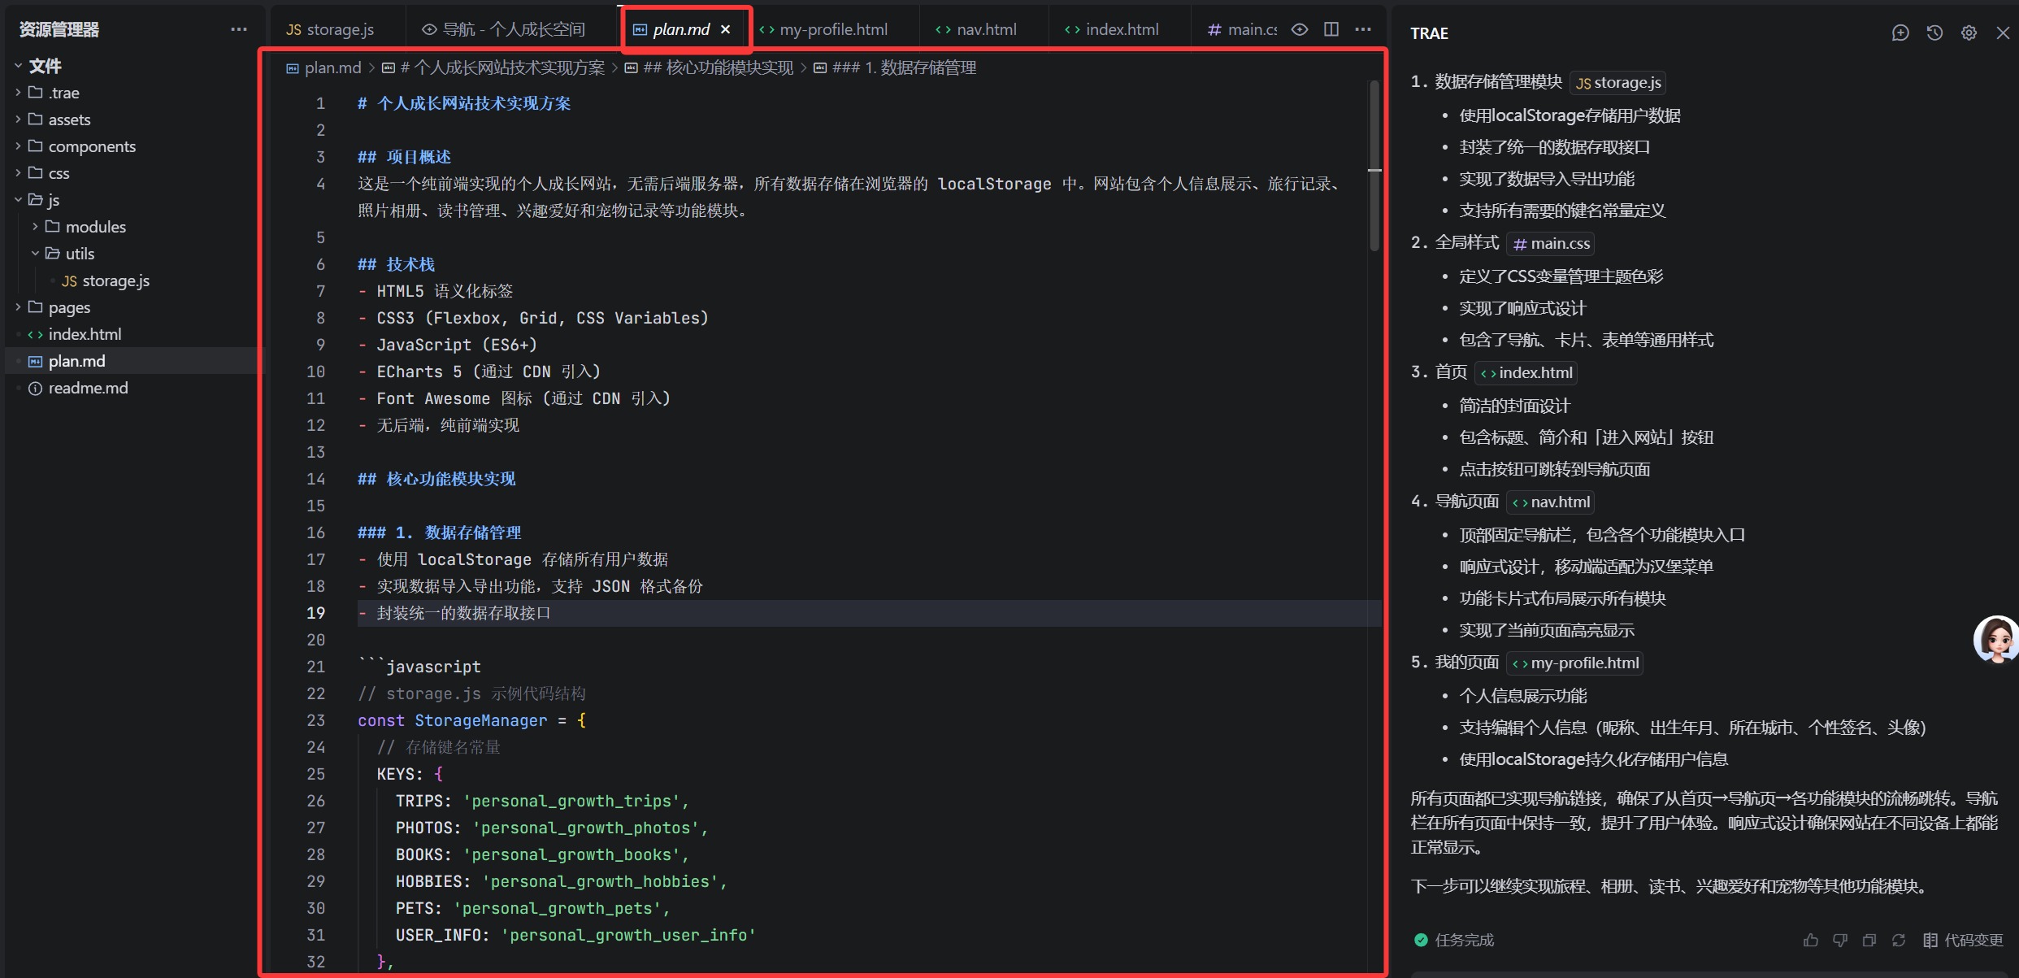The image size is (2019, 978).
Task: Click line number 1 in gutter
Action: (x=320, y=104)
